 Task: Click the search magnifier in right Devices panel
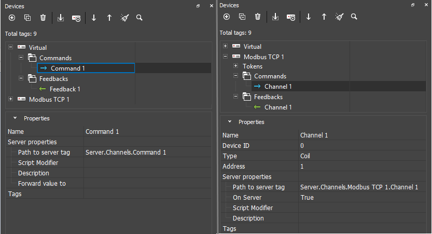point(354,17)
